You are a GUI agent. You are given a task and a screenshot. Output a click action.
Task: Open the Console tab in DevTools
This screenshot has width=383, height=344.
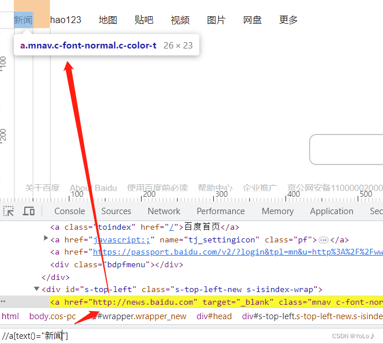pos(70,211)
